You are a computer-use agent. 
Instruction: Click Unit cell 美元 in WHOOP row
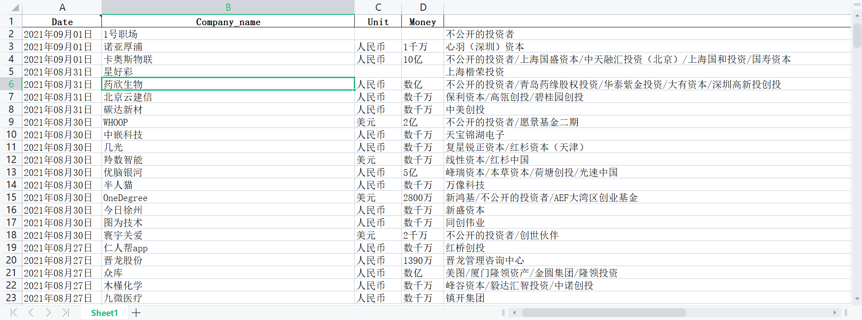coord(378,122)
